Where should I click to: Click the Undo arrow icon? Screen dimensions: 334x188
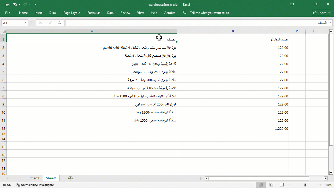(x=15, y=4)
